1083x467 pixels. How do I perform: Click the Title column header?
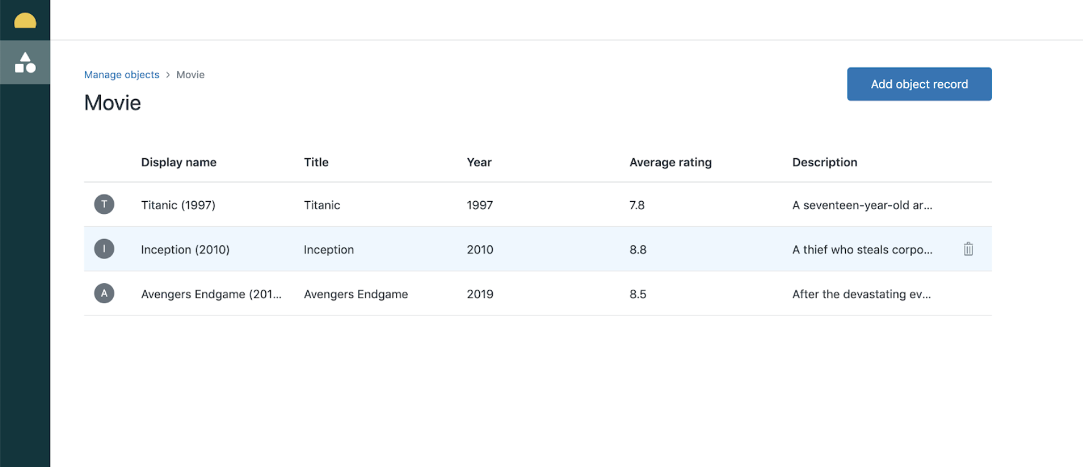tap(316, 163)
